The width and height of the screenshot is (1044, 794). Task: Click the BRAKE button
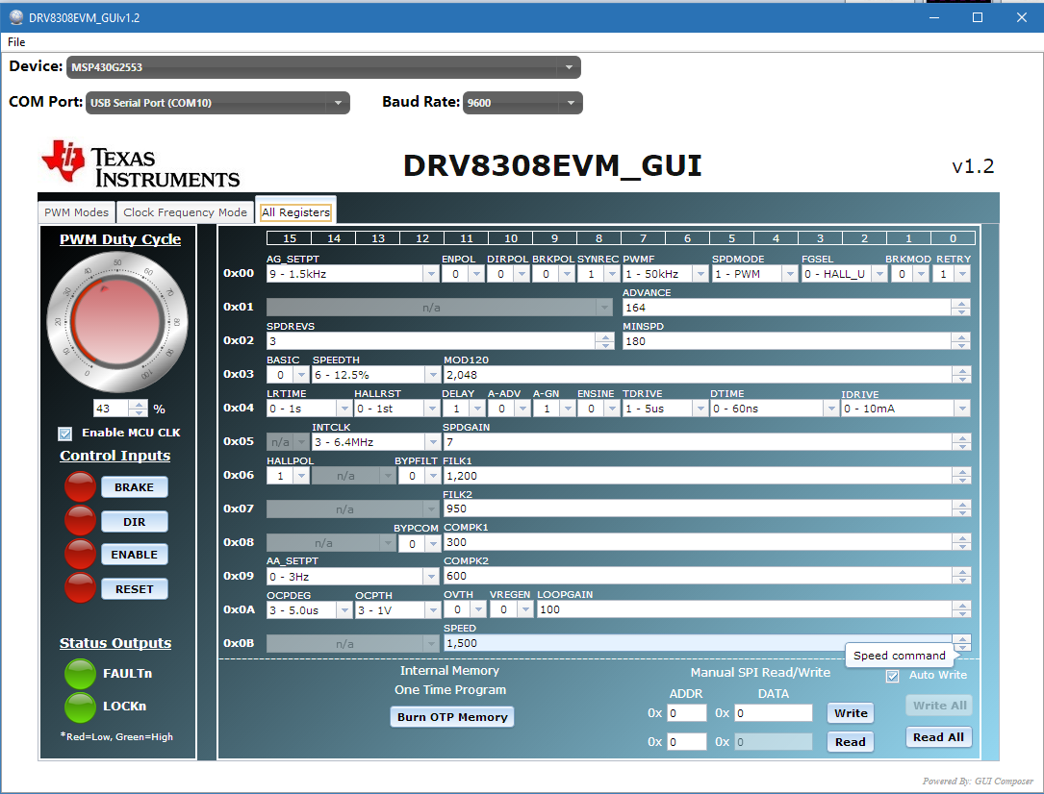pos(134,487)
